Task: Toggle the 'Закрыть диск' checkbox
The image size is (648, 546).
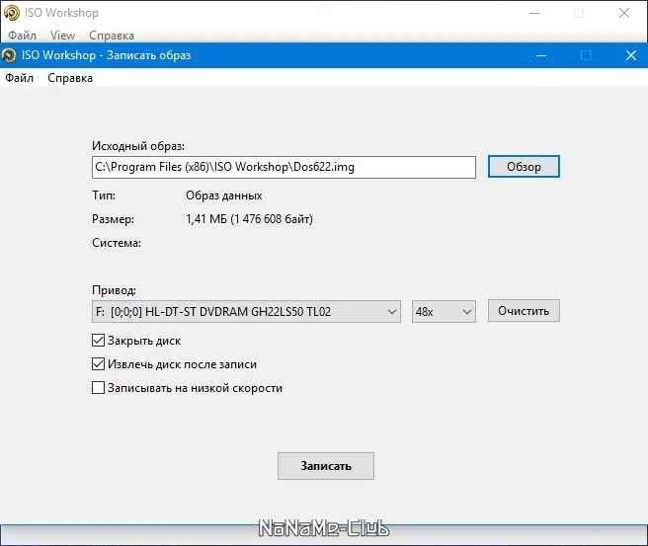Action: click(x=98, y=341)
